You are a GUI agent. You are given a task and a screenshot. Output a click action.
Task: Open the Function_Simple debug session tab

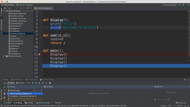click(x=47, y=80)
